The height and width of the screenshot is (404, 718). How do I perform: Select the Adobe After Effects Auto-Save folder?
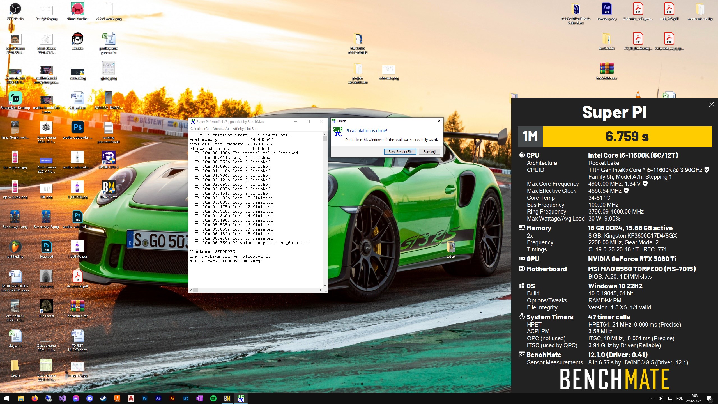coord(576,13)
